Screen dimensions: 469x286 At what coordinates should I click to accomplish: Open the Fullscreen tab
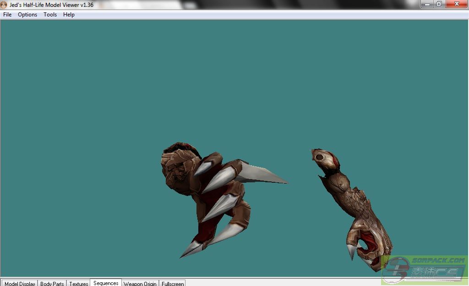173,283
